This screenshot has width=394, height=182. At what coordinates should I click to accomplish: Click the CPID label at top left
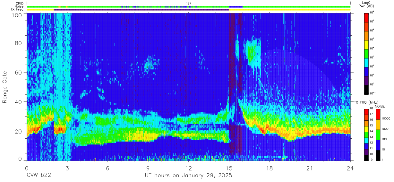point(19,3)
